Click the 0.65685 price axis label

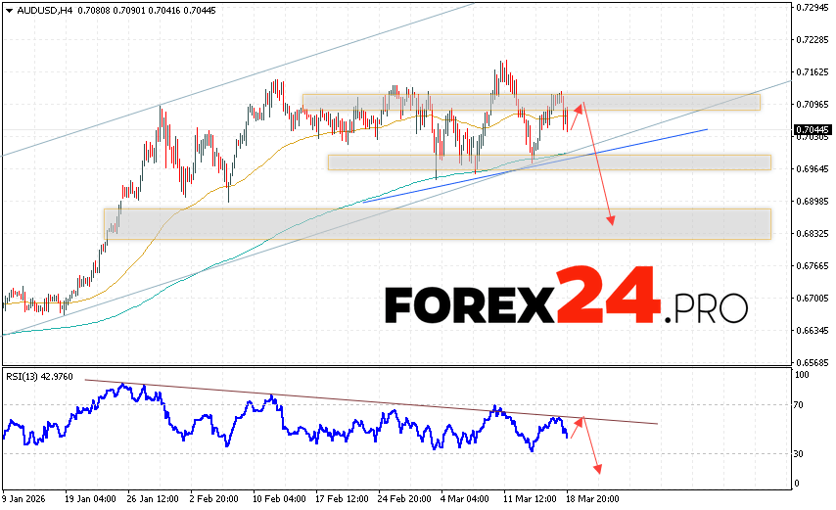tap(811, 361)
